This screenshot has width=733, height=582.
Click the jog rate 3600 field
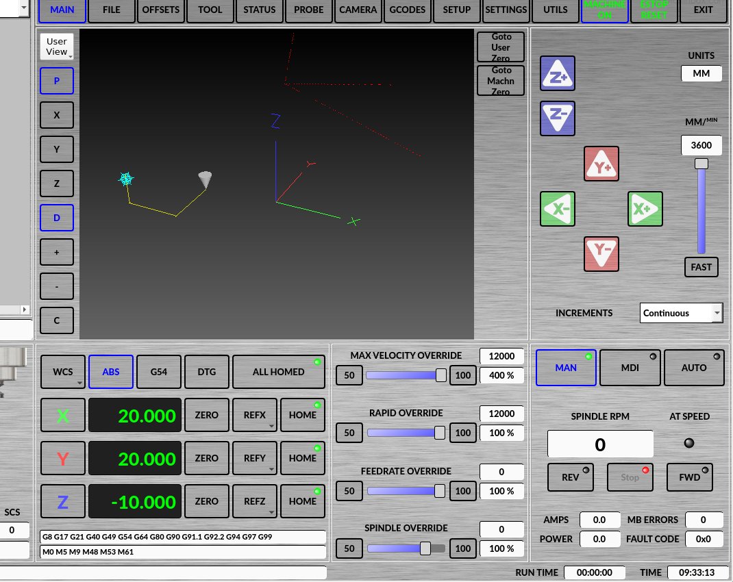click(701, 145)
